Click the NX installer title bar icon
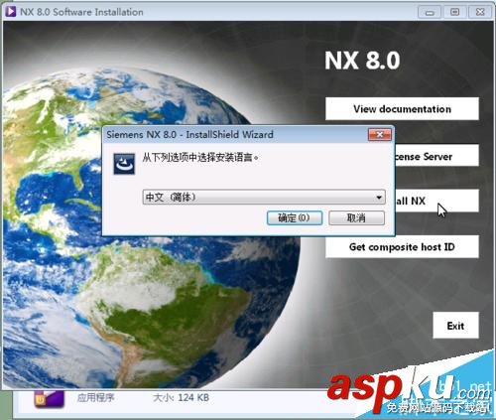 point(10,12)
